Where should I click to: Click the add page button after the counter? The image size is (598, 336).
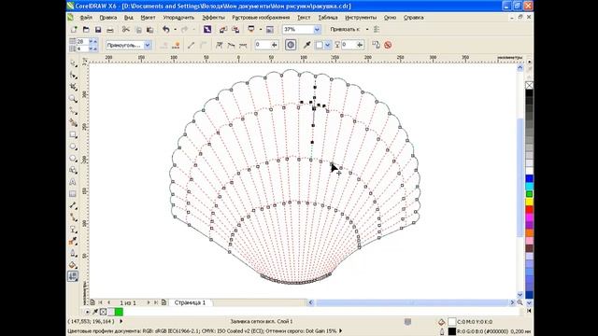coord(164,302)
